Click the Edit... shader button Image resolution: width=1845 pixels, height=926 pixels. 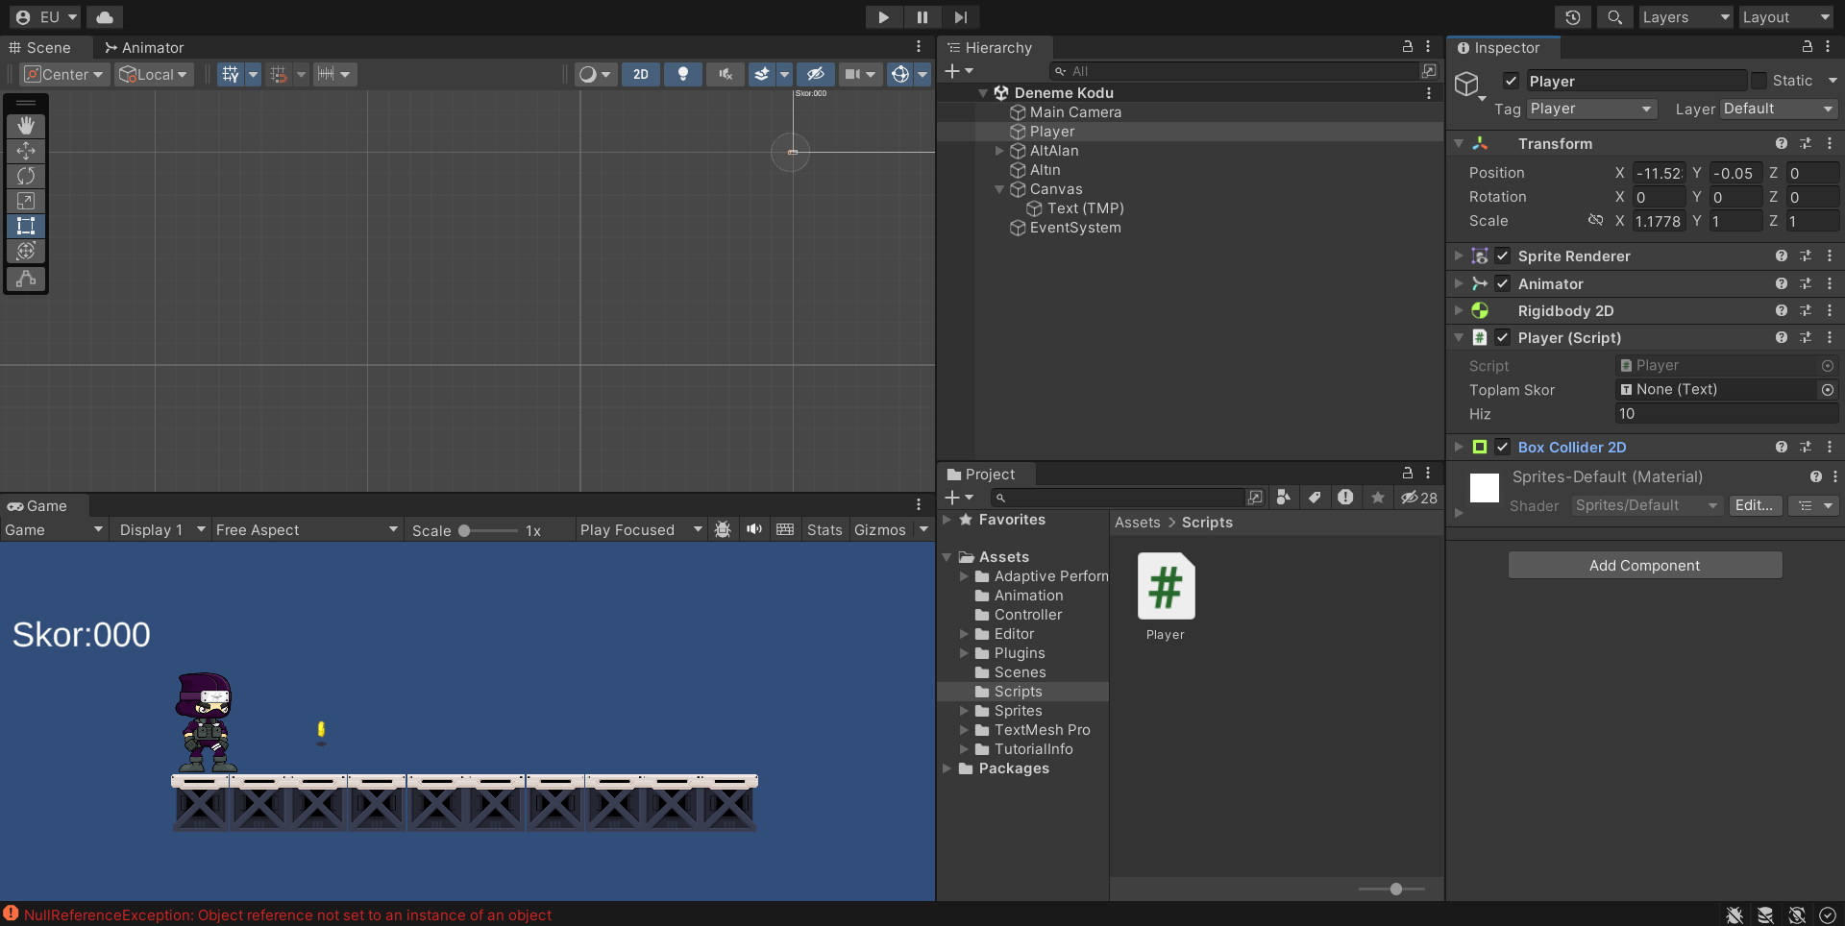pos(1754,505)
